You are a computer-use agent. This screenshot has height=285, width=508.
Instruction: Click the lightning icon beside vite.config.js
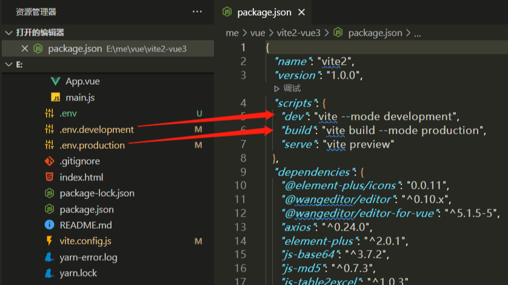click(50, 241)
